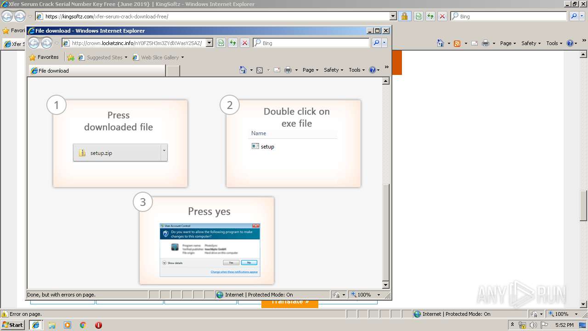Open Tools menu in File download window
The width and height of the screenshot is (588, 331).
[357, 70]
